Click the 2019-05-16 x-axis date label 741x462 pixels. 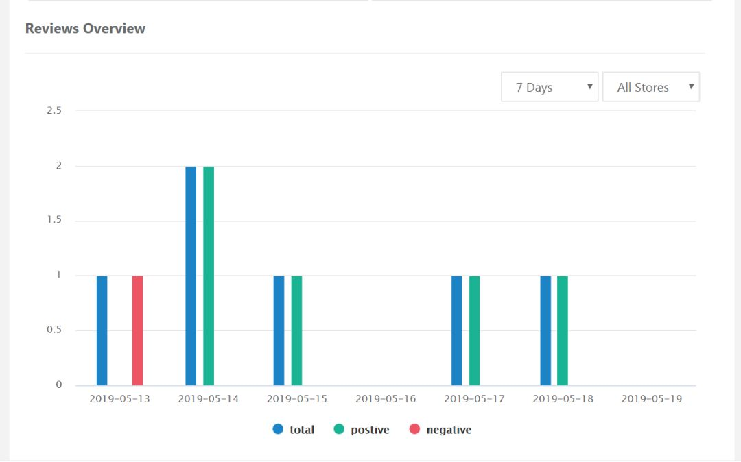[x=386, y=399]
